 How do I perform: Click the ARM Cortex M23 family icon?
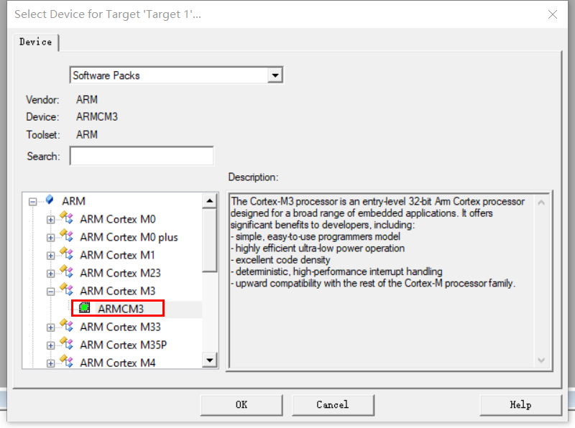[x=67, y=271]
